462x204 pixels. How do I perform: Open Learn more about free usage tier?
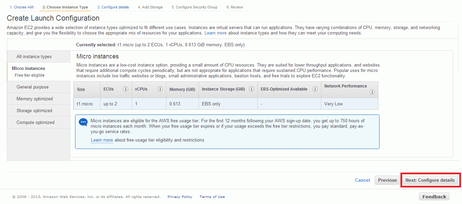click(x=102, y=140)
